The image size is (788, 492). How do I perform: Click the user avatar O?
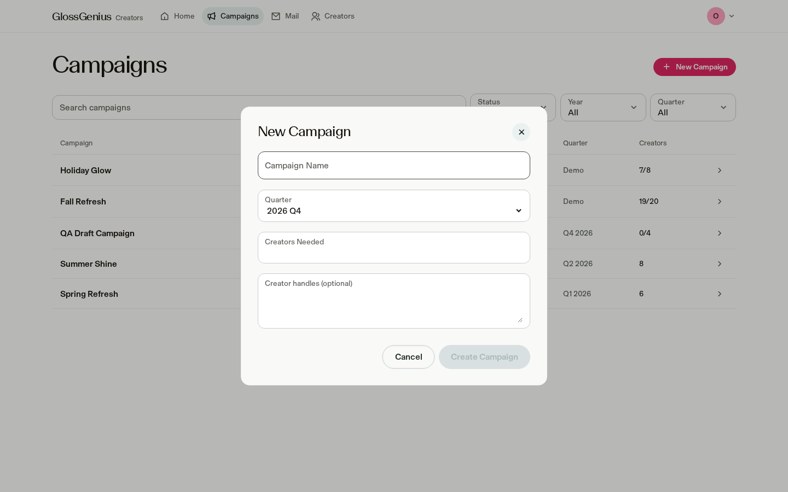716,16
